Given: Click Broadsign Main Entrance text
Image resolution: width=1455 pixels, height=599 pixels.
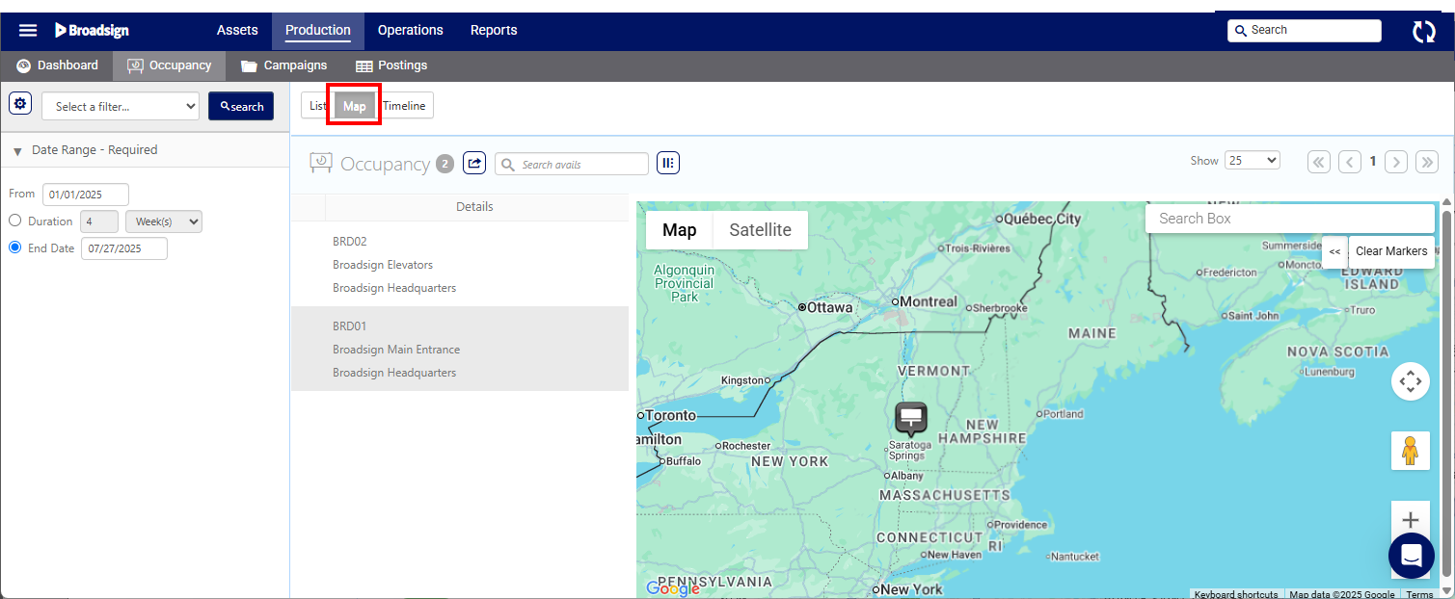Looking at the screenshot, I should point(396,350).
